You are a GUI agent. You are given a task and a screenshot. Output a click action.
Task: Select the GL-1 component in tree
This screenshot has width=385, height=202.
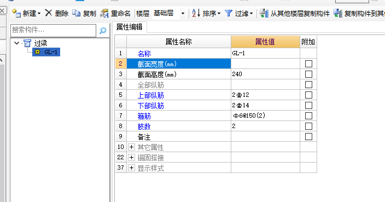50,52
